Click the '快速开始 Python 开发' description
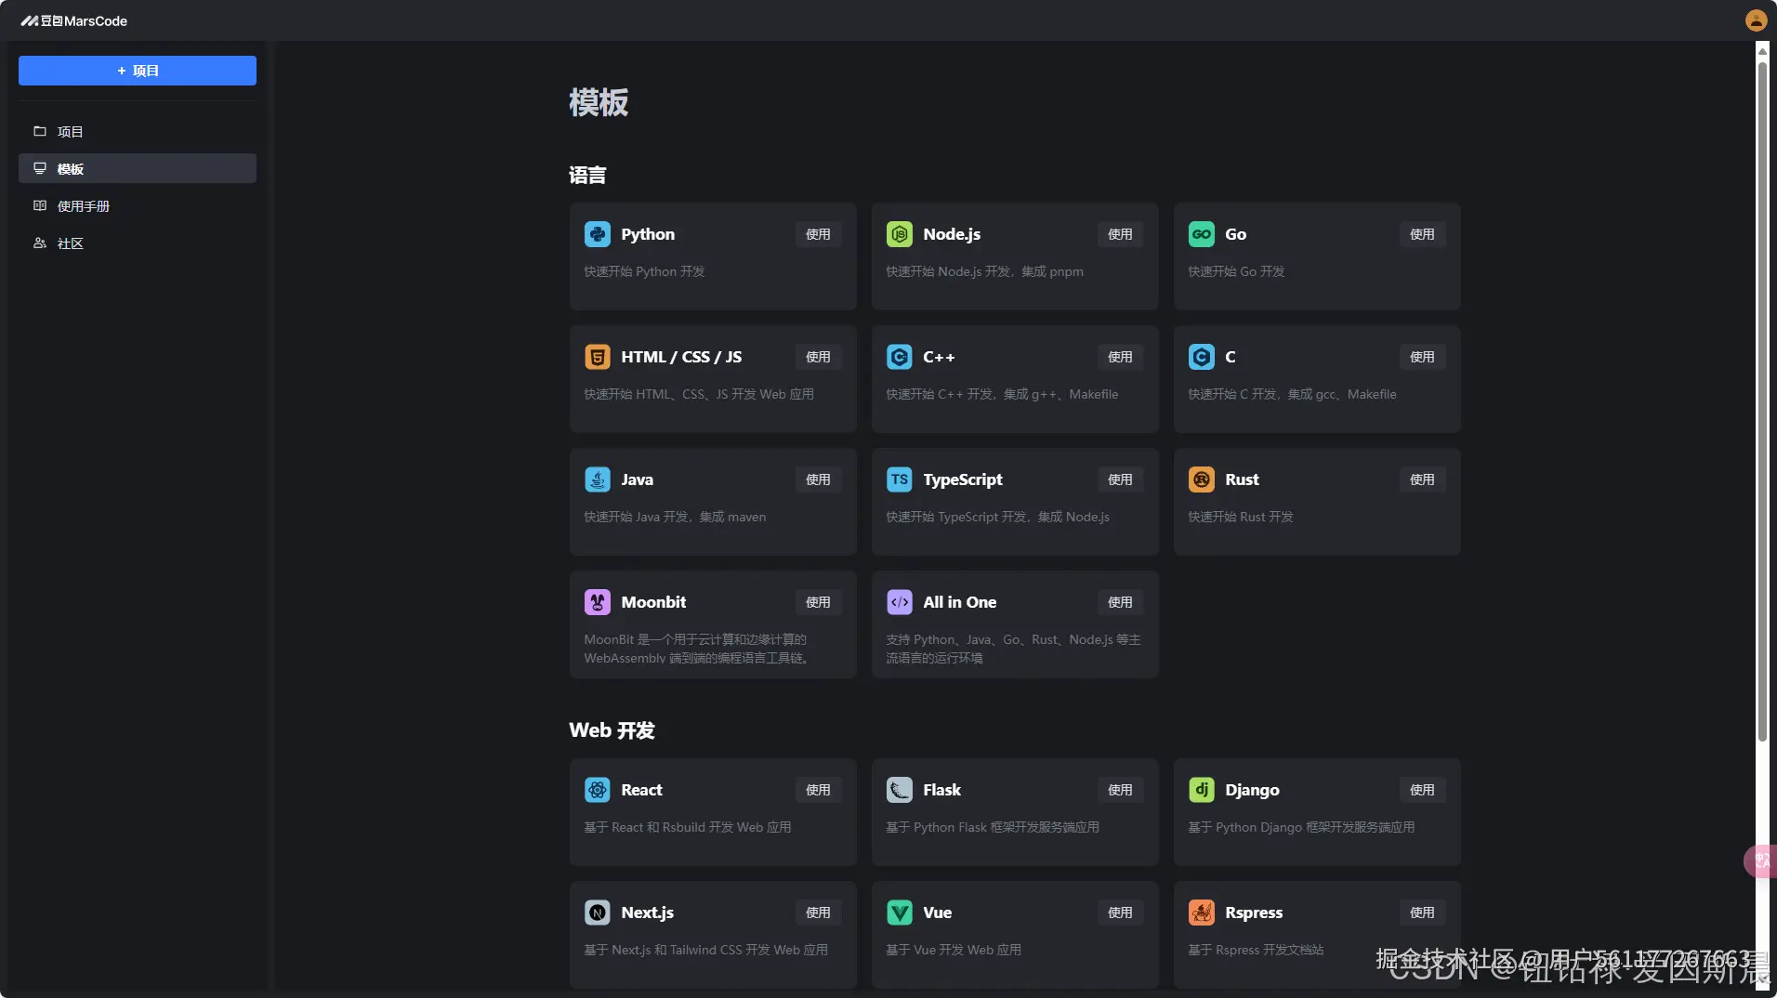 pos(644,271)
